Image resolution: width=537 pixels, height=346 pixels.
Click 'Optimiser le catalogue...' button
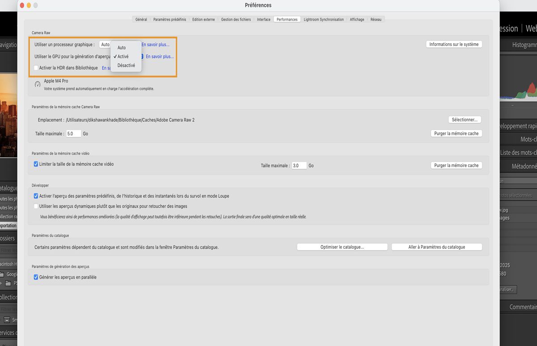[x=342, y=246]
